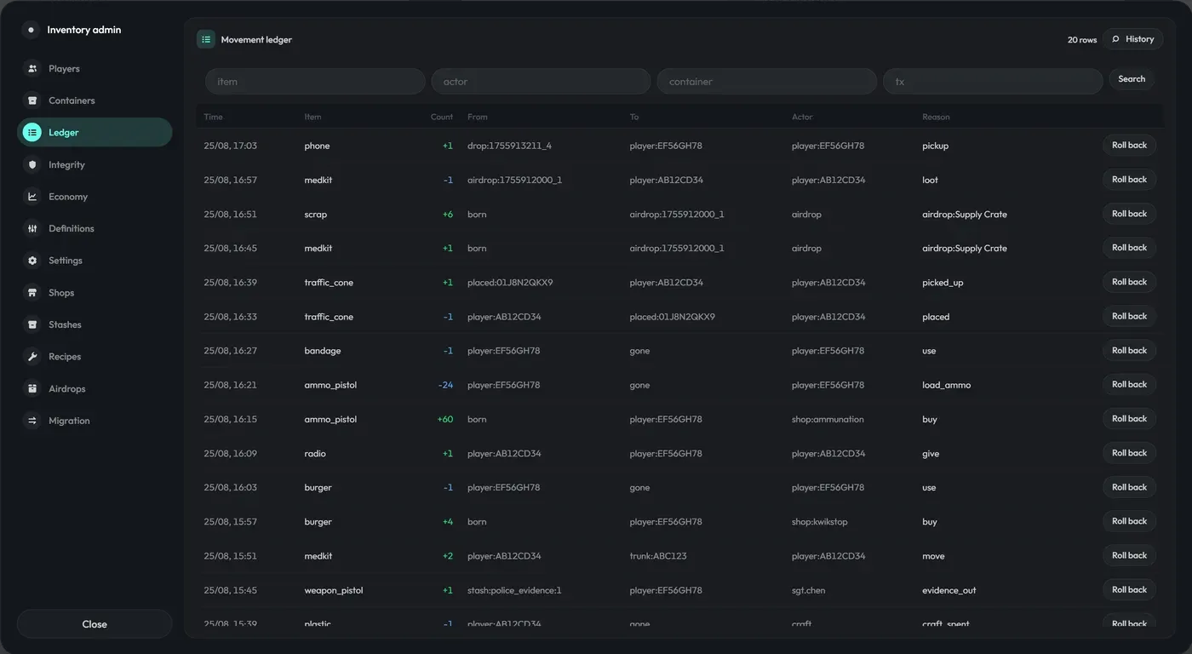This screenshot has height=654, width=1192.
Task: Roll back the radio give entry
Action: [x=1129, y=453]
